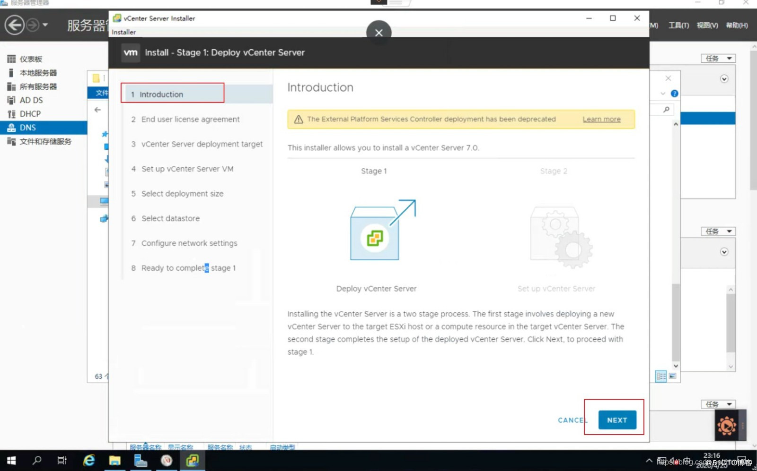The image size is (757, 471).
Task: Open the DHCP role page
Action: pos(30,114)
